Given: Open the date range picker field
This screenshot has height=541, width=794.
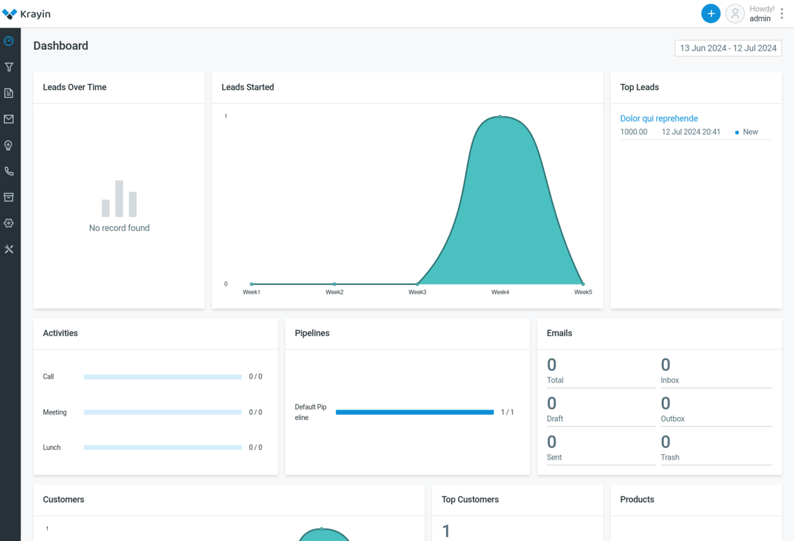Looking at the screenshot, I should click(728, 48).
